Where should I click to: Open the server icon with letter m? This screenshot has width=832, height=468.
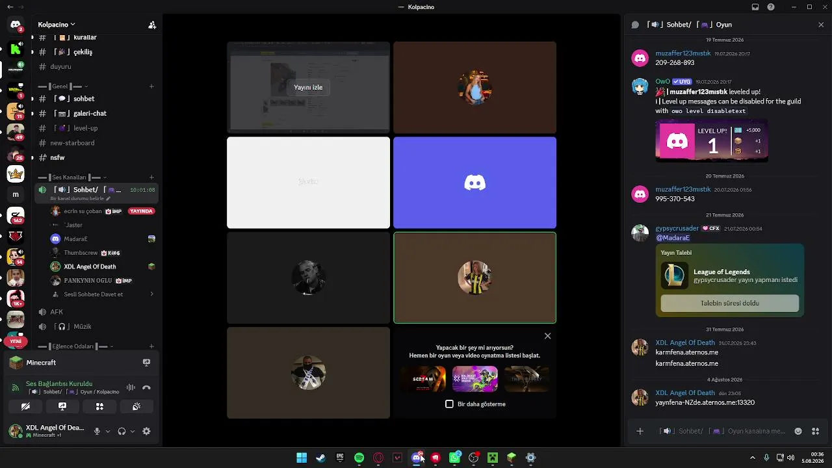(x=16, y=194)
